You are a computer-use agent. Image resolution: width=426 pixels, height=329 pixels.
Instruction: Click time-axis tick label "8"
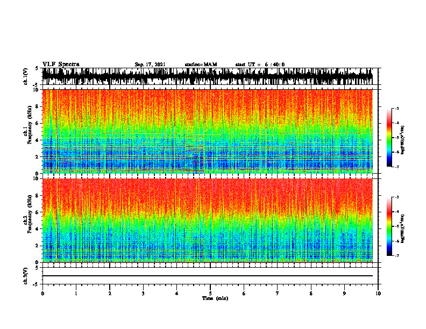(x=311, y=294)
